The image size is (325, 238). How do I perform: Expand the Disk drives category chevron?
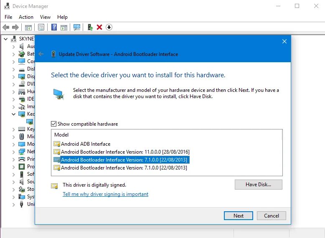click(14, 69)
